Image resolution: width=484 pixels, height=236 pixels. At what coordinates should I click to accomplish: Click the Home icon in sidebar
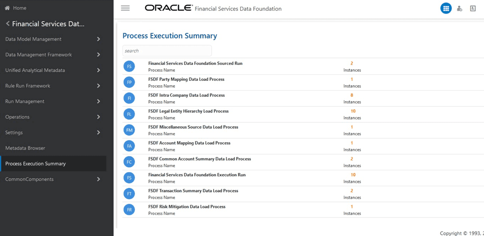pyautogui.click(x=7, y=8)
